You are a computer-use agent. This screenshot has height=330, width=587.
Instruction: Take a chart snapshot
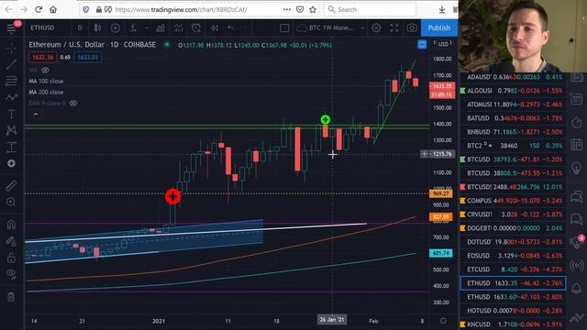tap(412, 28)
